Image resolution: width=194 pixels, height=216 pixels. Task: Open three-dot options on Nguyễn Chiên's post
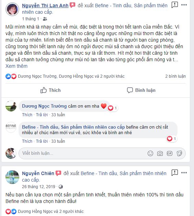click(x=184, y=173)
